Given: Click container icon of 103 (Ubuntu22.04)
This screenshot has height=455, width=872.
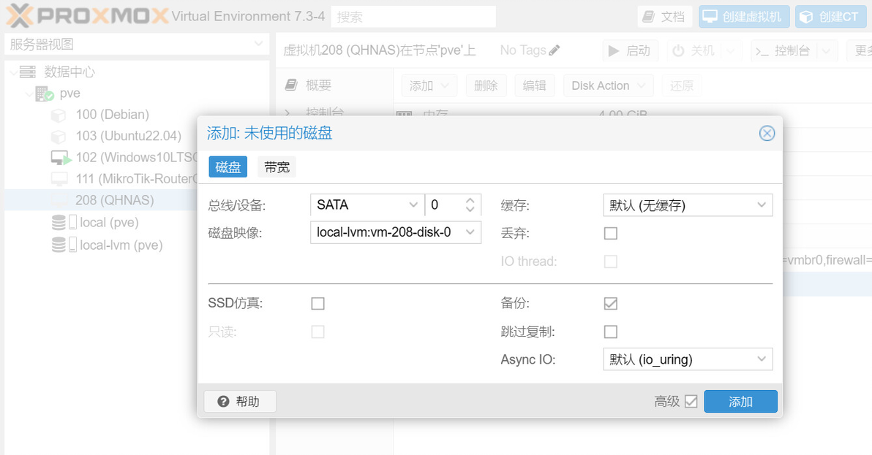Looking at the screenshot, I should tap(59, 136).
